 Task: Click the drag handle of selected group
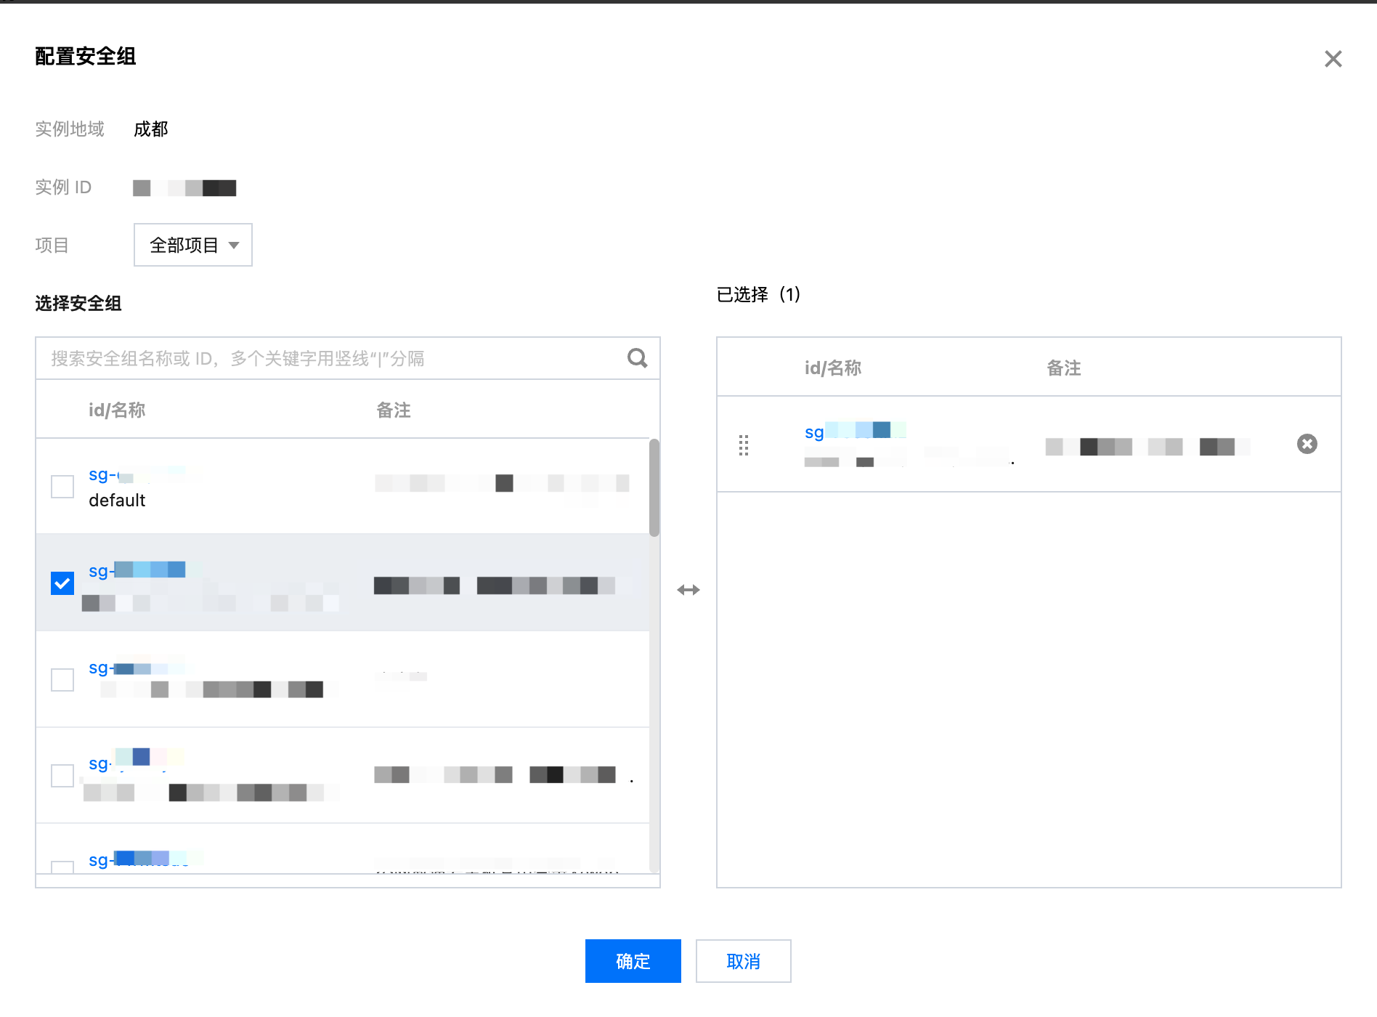[744, 445]
